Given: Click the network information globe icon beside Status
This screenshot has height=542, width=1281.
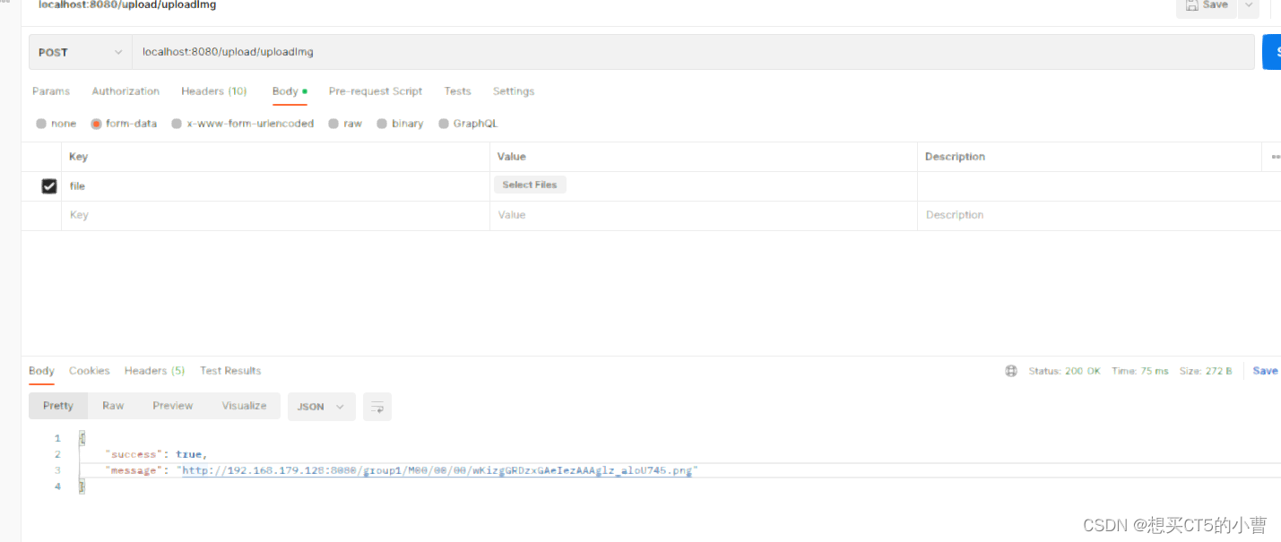Looking at the screenshot, I should (1011, 370).
